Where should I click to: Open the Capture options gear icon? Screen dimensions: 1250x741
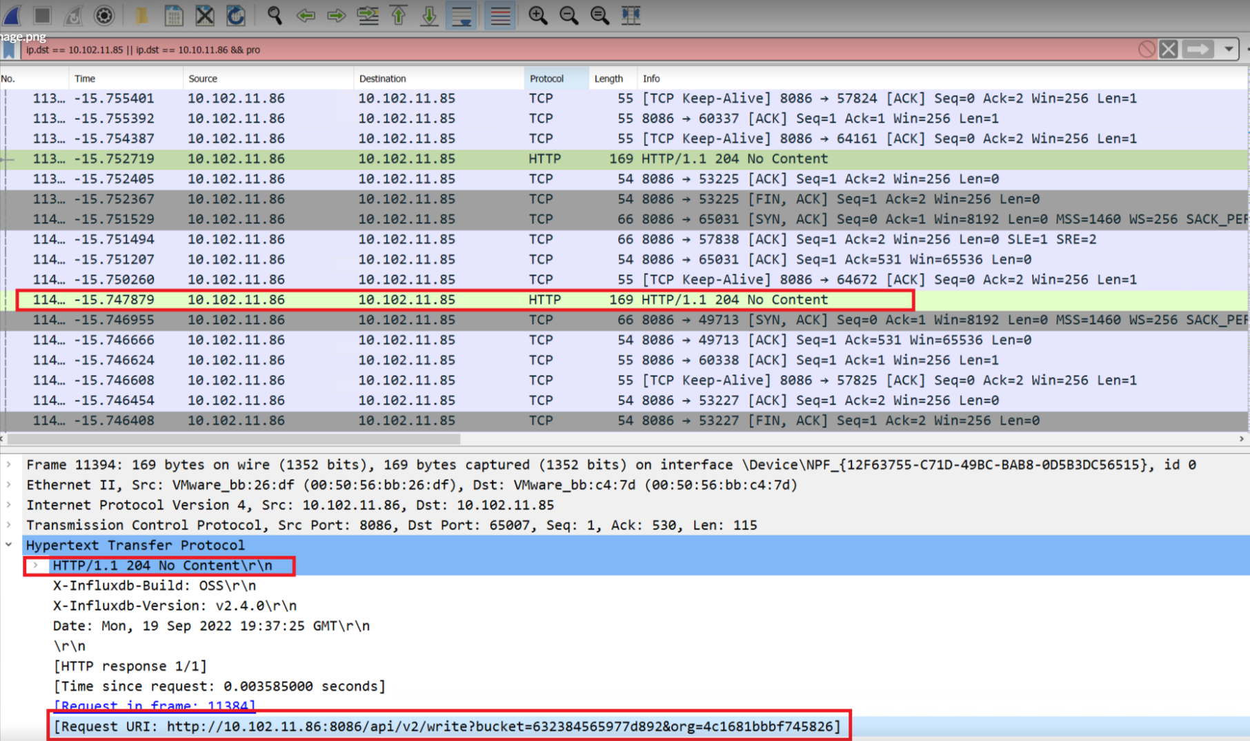103,15
